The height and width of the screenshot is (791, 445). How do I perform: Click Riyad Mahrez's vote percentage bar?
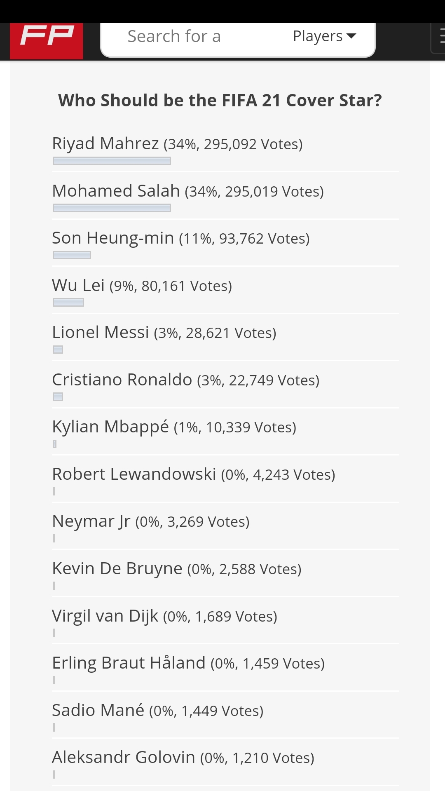tap(112, 161)
